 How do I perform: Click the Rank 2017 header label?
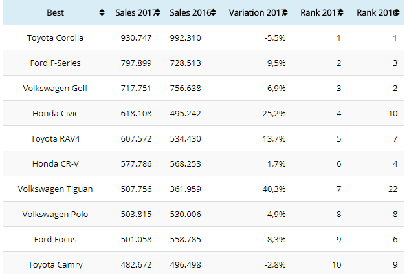click(x=320, y=12)
